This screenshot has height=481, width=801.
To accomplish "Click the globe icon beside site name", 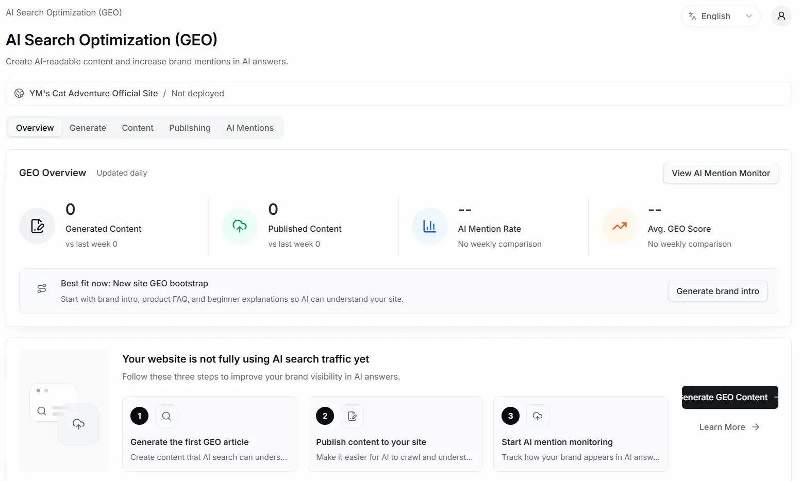I will [19, 93].
